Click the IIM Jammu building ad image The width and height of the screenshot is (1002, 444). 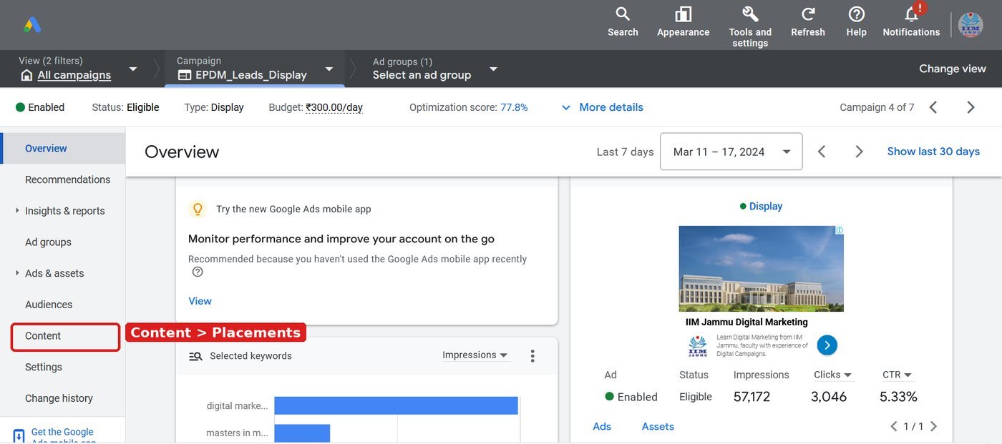tap(761, 268)
